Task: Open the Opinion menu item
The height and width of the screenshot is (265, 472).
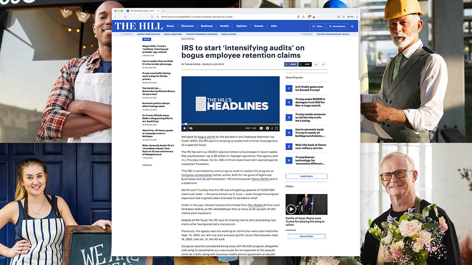Action: [242, 26]
